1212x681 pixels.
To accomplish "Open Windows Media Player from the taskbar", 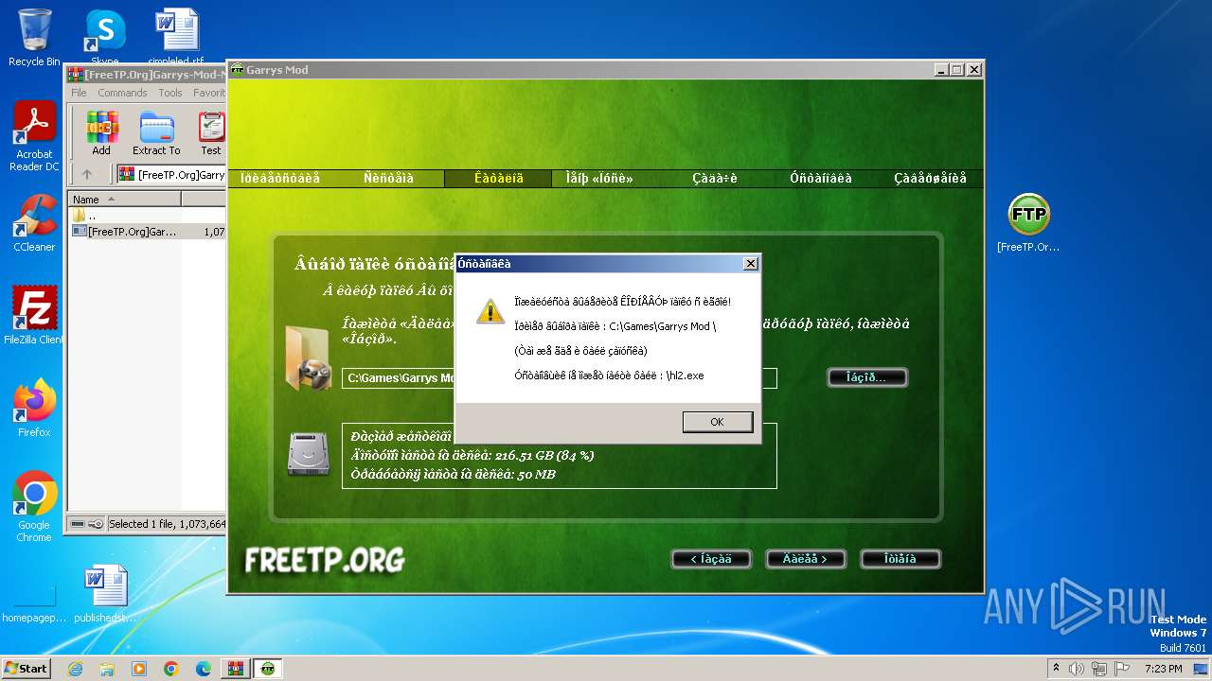I will click(139, 669).
